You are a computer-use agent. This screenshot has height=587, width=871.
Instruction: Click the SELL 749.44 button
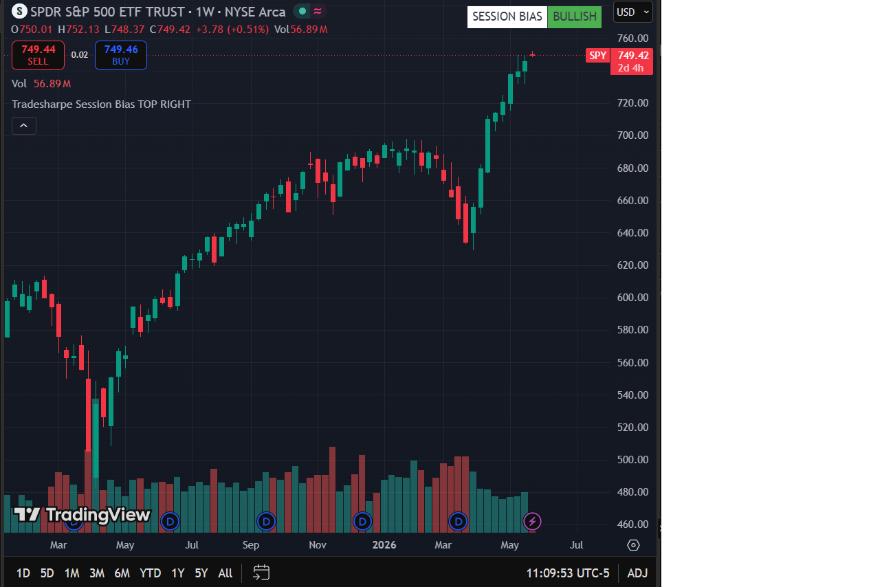[x=38, y=55]
